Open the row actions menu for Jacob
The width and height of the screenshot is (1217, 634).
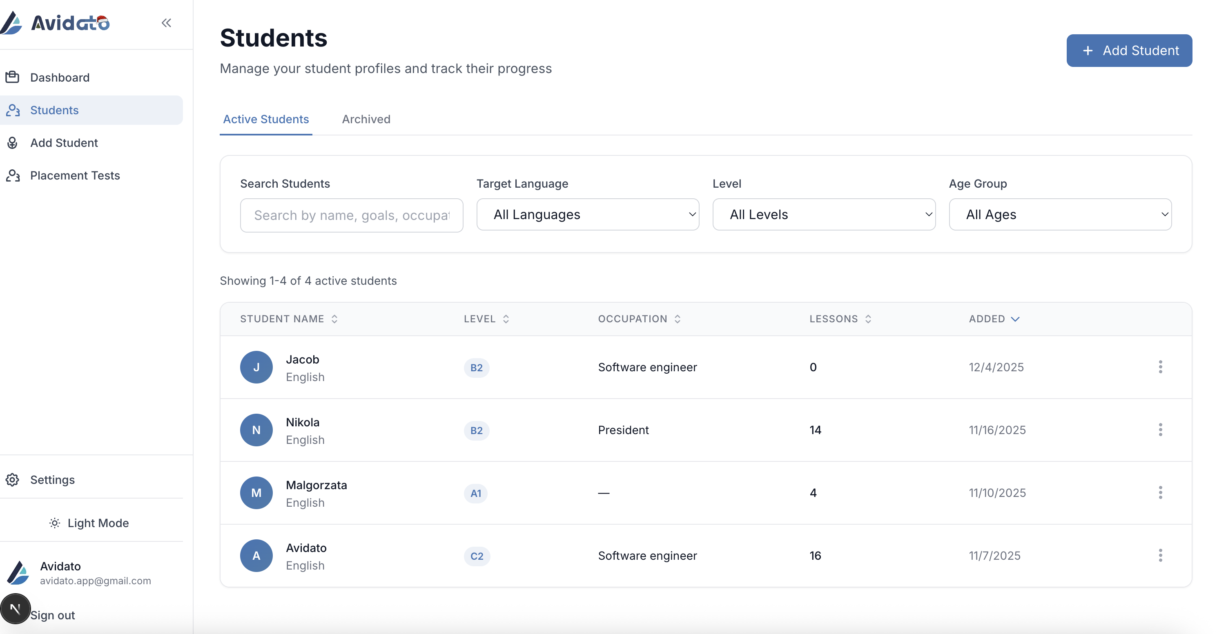click(x=1161, y=367)
